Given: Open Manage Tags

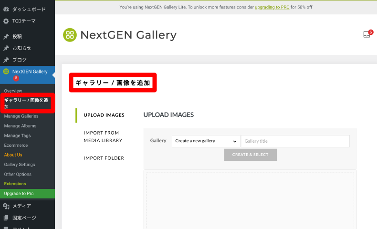Looking at the screenshot, I should [x=17, y=136].
